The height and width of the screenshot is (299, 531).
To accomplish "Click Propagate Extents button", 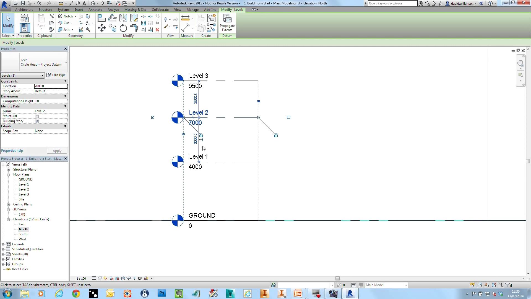I will tap(227, 23).
